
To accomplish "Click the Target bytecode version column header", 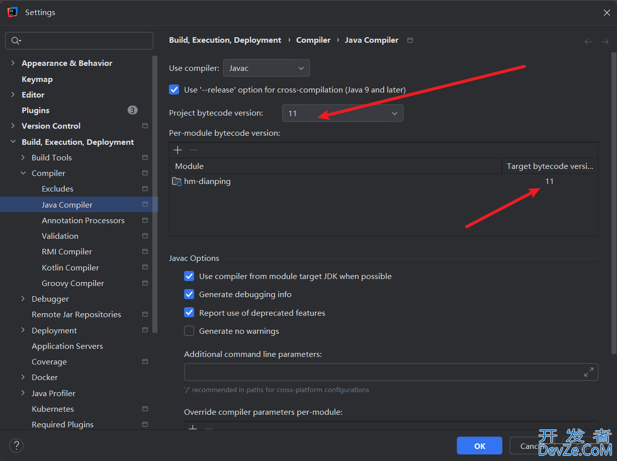I will [550, 166].
